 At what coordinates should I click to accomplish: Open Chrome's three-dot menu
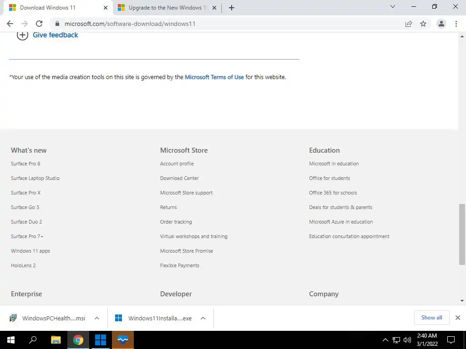point(456,24)
